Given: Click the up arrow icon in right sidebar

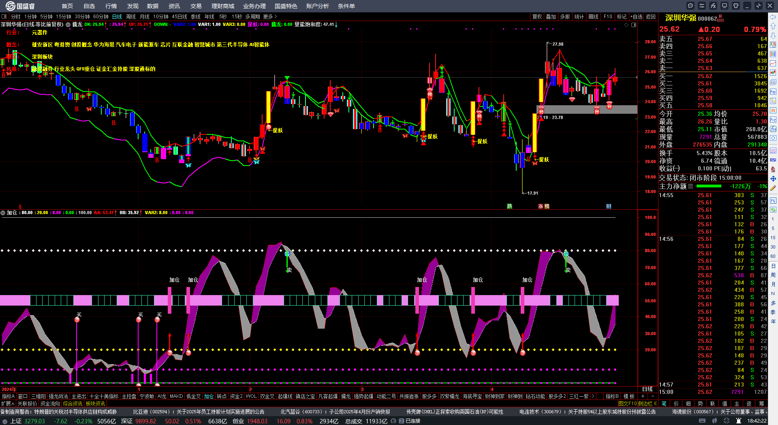Looking at the screenshot, I should [x=773, y=26].
